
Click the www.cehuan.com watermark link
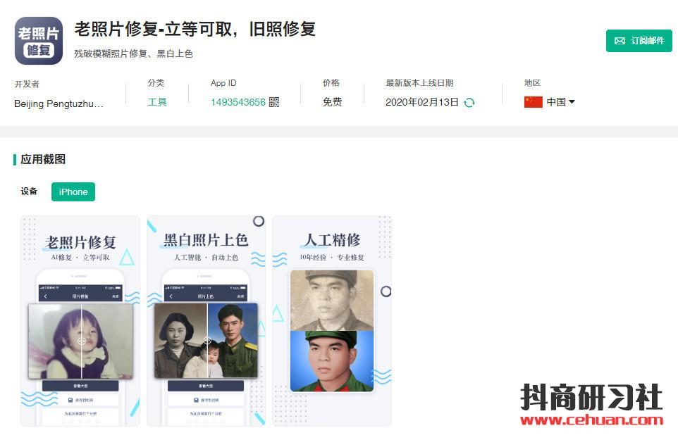click(591, 420)
